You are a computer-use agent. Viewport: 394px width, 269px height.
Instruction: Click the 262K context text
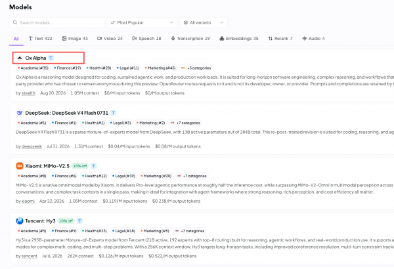(80, 256)
